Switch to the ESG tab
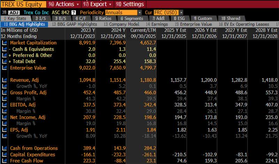Screen dimensions: 279x164 [179, 18]
